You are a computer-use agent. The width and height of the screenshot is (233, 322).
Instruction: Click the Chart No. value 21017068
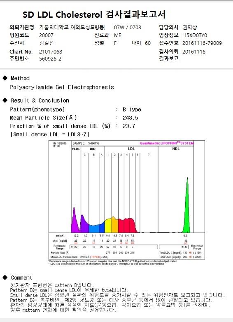(51, 51)
